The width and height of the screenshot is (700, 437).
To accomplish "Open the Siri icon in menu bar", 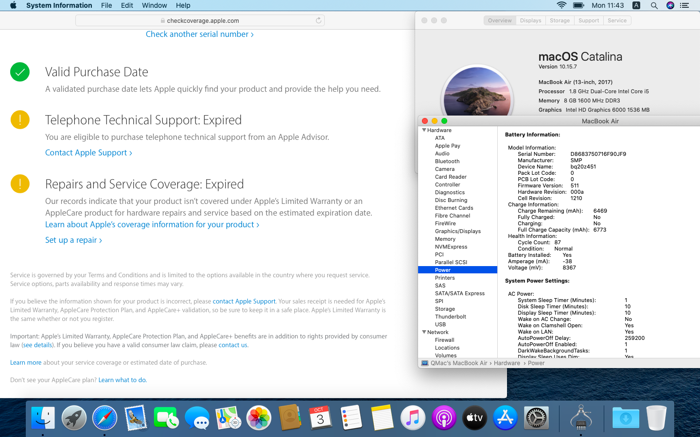I will [670, 5].
